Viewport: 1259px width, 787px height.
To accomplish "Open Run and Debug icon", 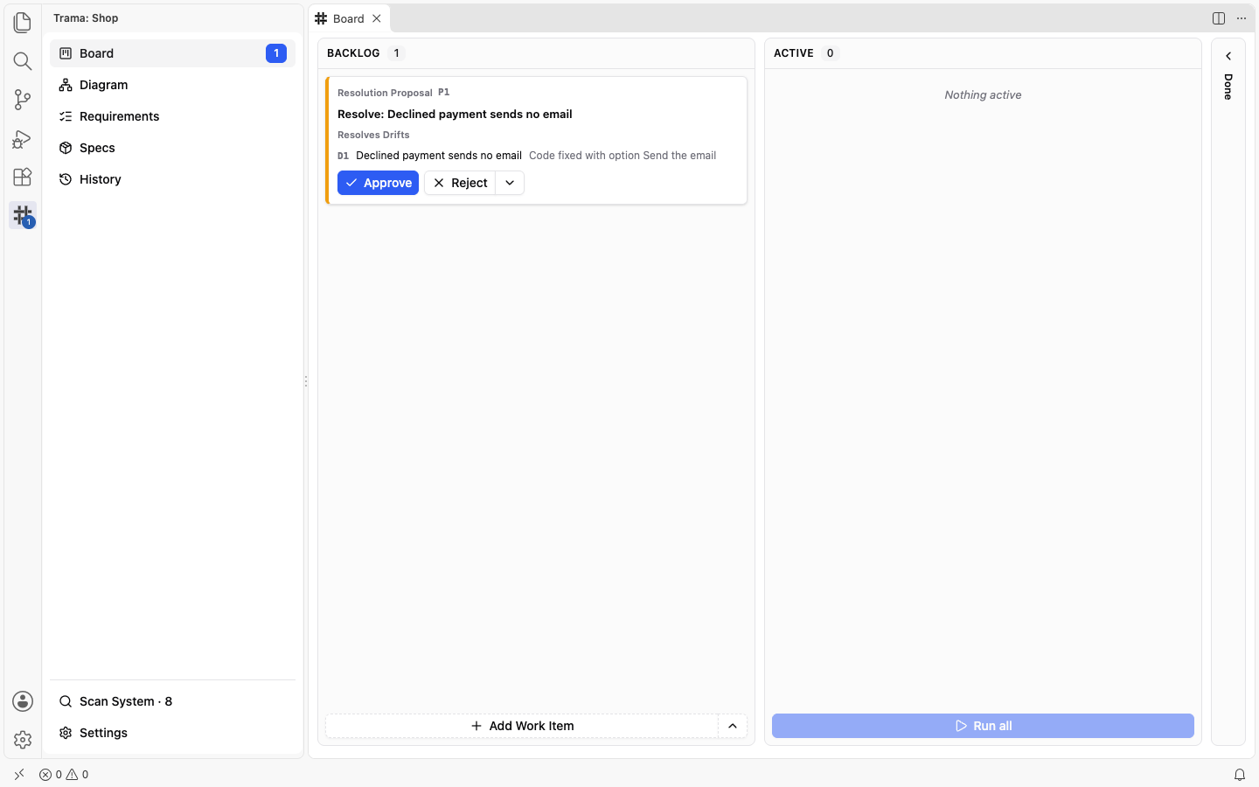I will [23, 138].
